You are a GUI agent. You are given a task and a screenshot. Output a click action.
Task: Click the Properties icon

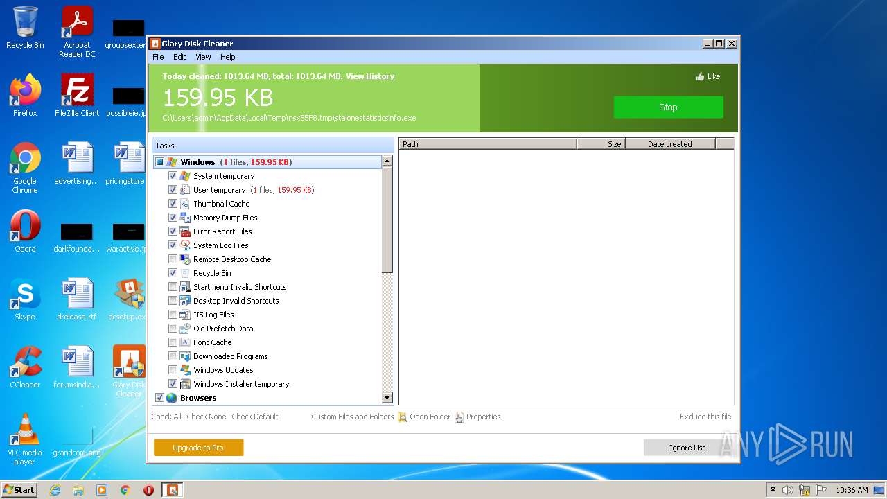click(x=459, y=417)
